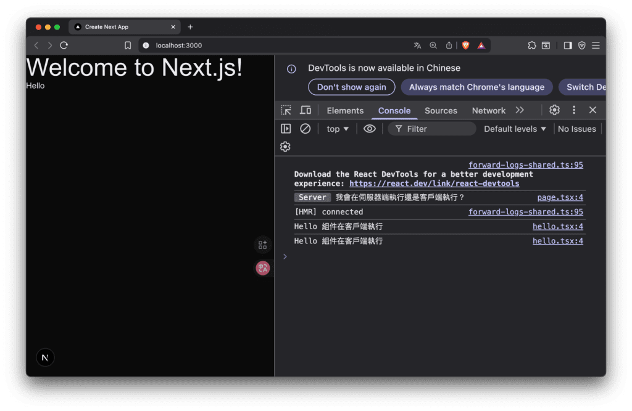
Task: Bookmark this page using bookmark icon
Action: point(128,46)
